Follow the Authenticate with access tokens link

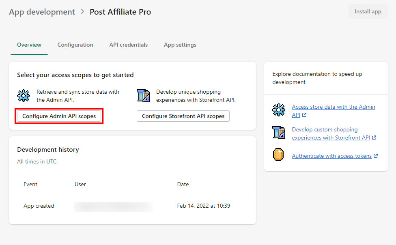tap(331, 156)
